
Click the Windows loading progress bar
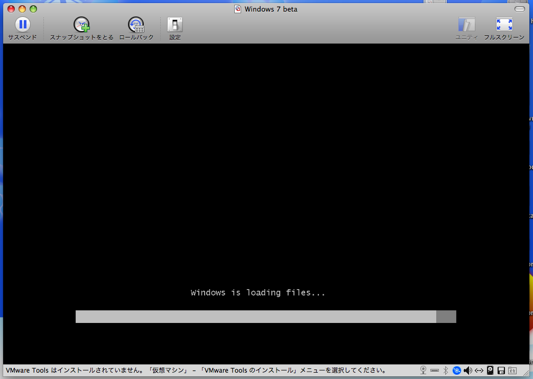[266, 317]
